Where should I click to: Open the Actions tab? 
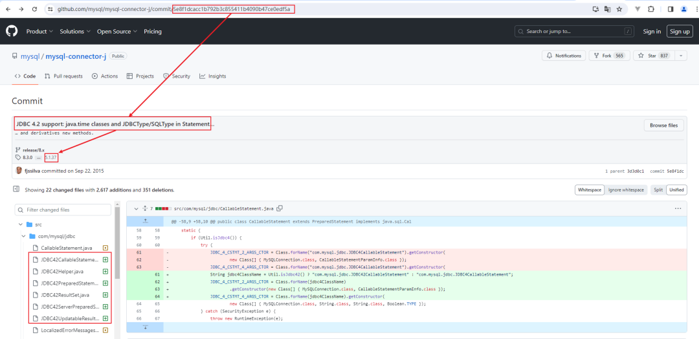tap(105, 76)
